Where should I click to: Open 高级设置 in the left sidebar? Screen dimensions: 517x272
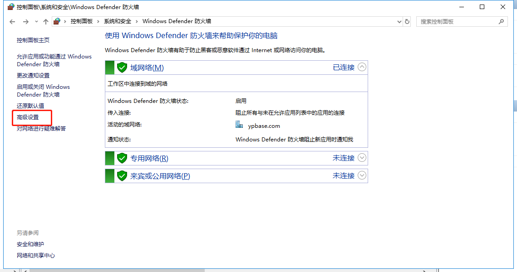pos(28,117)
